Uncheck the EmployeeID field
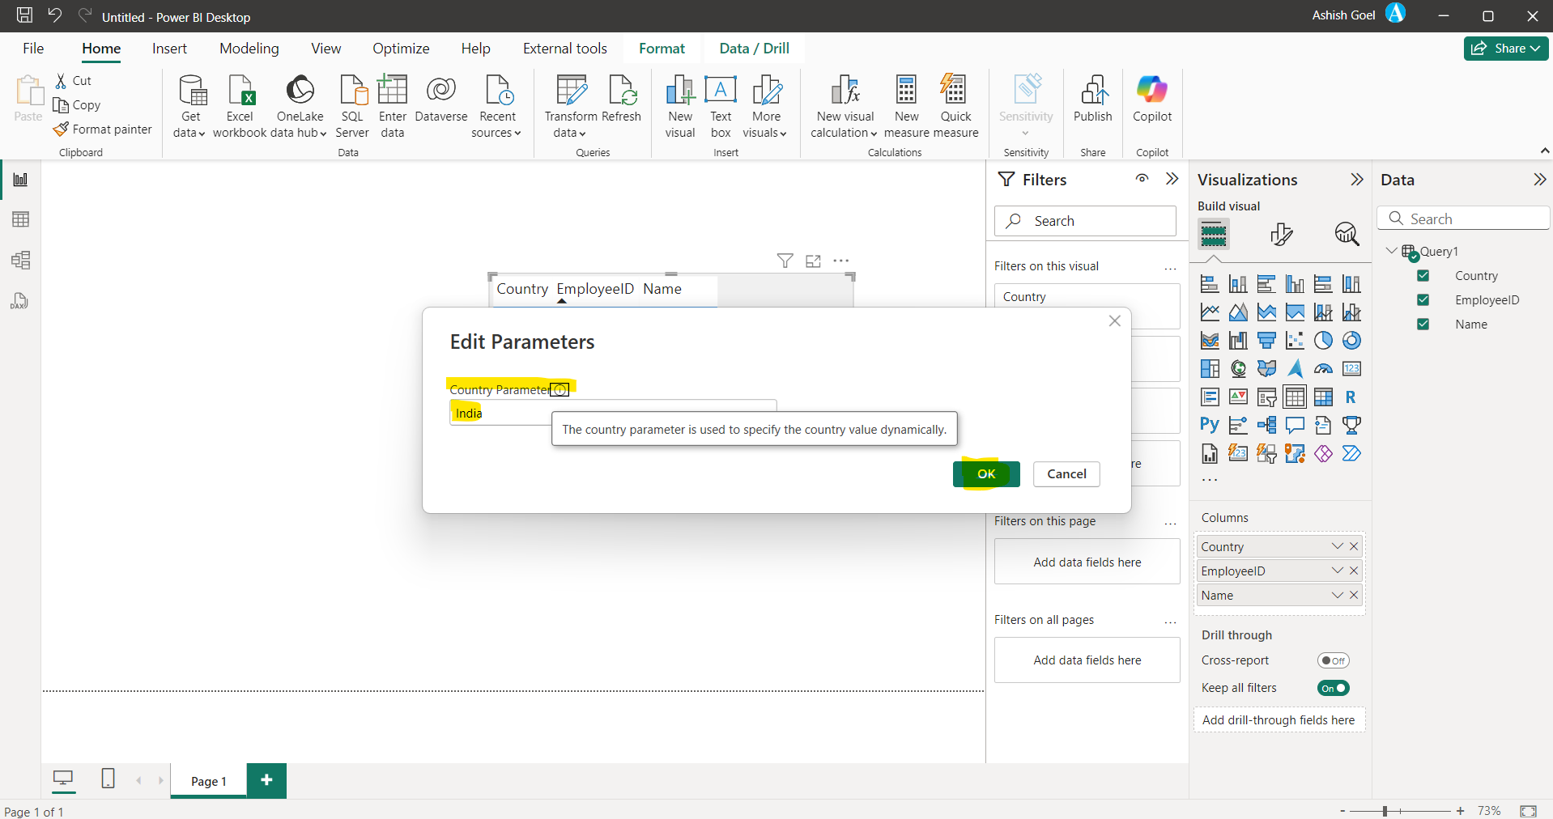The width and height of the screenshot is (1553, 819). tap(1423, 299)
